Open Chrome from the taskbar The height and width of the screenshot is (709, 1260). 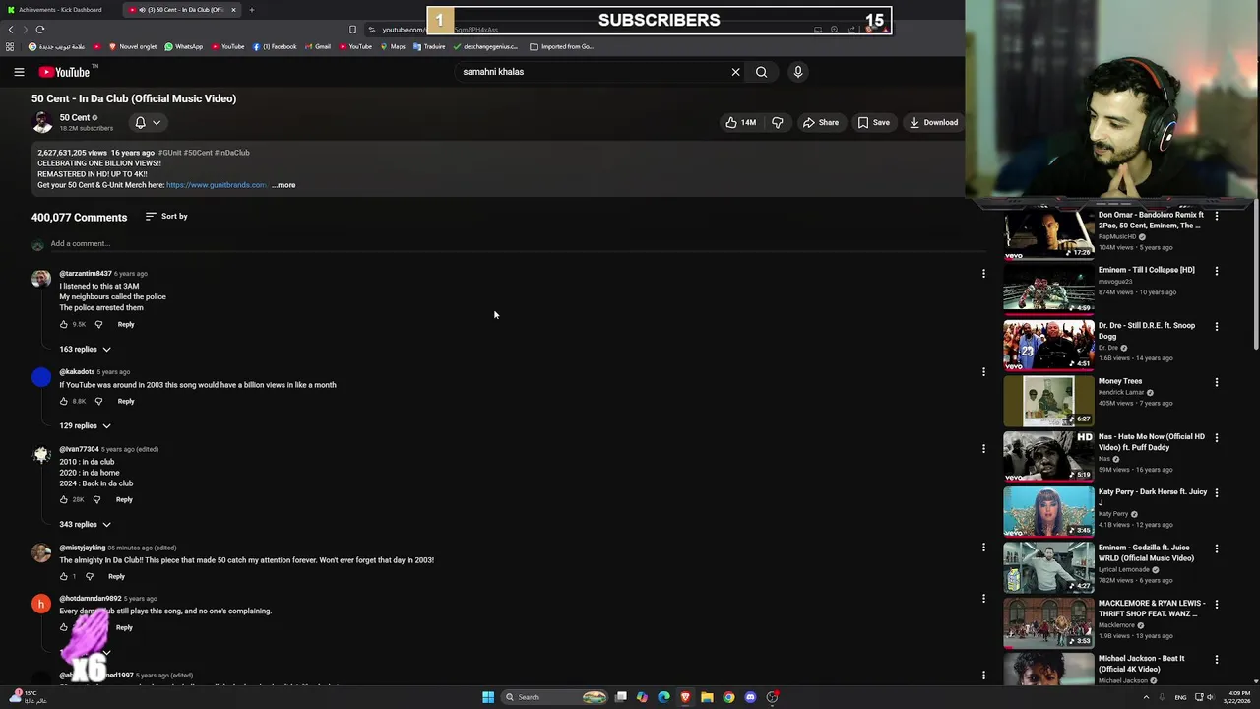click(x=728, y=697)
